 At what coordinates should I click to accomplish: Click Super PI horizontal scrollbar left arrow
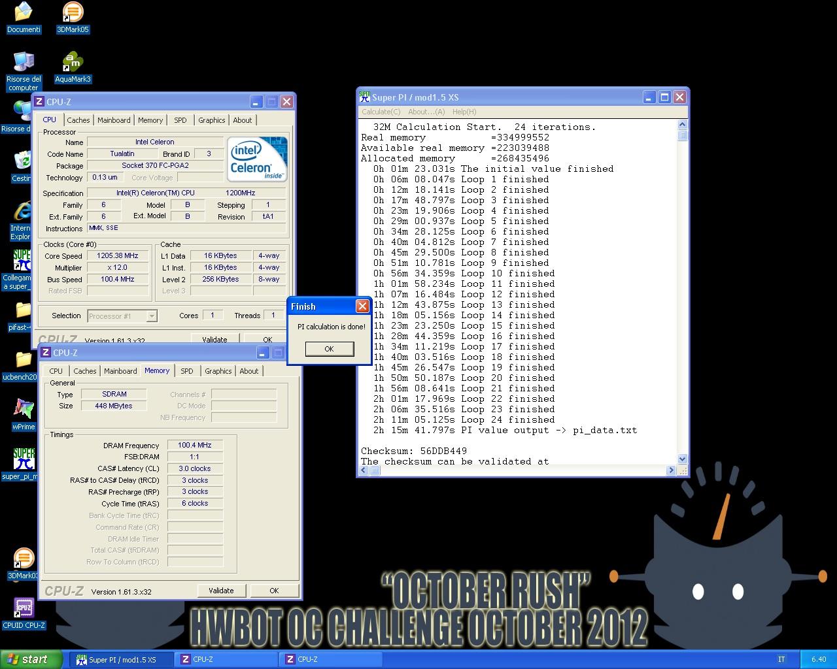[x=365, y=470]
